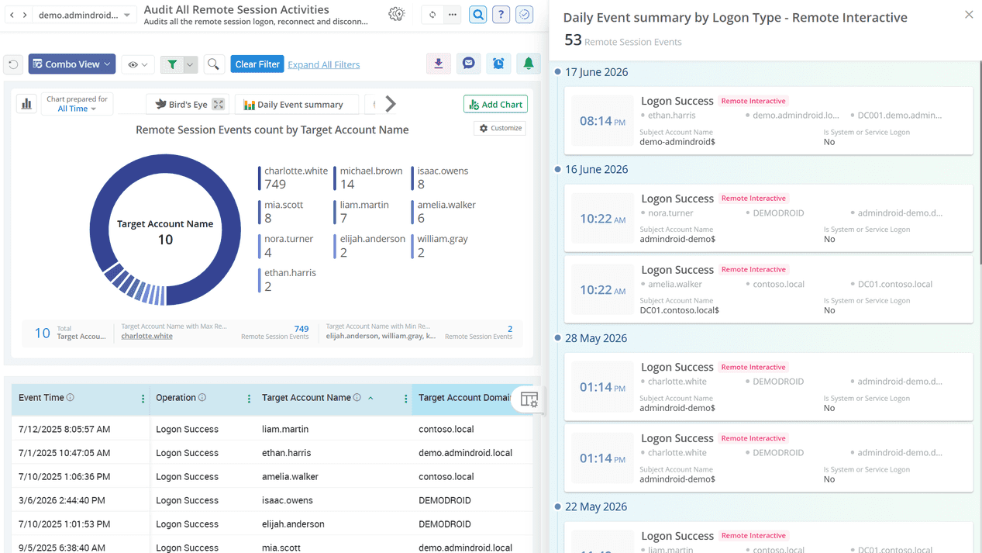Click the bar chart icon button
Screen dimensions: 982x553
pyautogui.click(x=26, y=104)
